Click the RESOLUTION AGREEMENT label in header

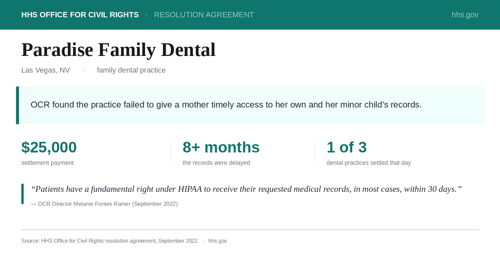coord(204,15)
